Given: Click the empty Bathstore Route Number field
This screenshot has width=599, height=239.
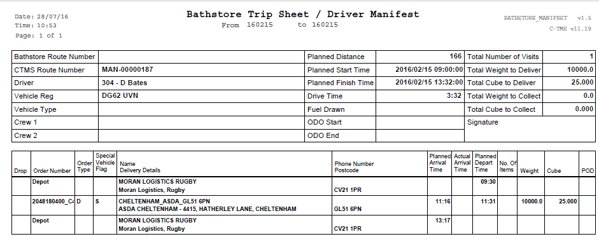Looking at the screenshot, I should point(201,57).
